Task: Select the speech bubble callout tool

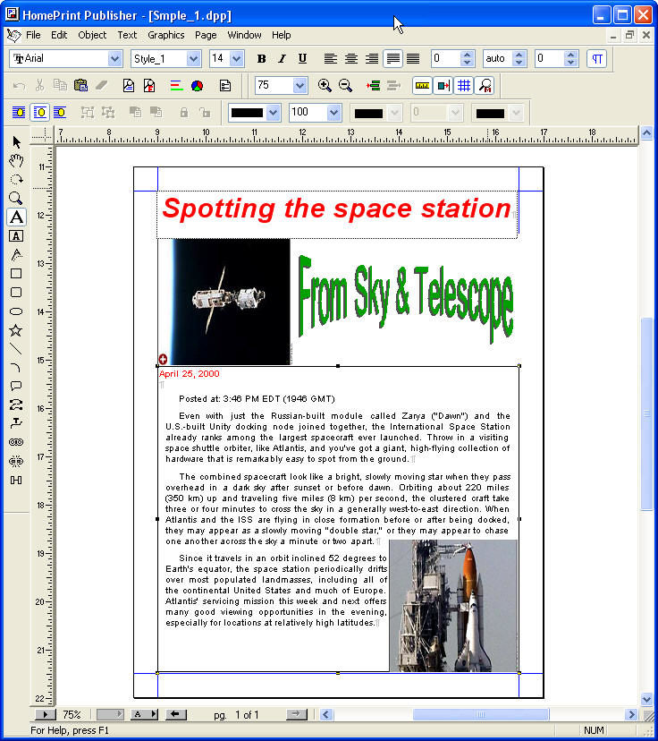Action: (x=16, y=386)
